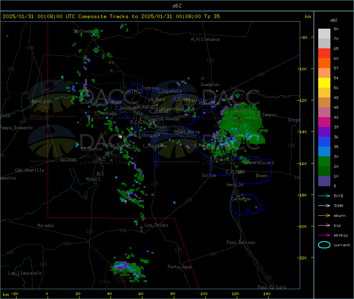Image resolution: width=354 pixels, height=299 pixels.
Task: Click the Morados map label
Action: coord(46,226)
